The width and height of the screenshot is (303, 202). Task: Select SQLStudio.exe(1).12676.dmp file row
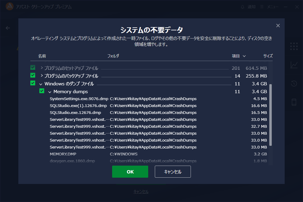(x=158, y=106)
